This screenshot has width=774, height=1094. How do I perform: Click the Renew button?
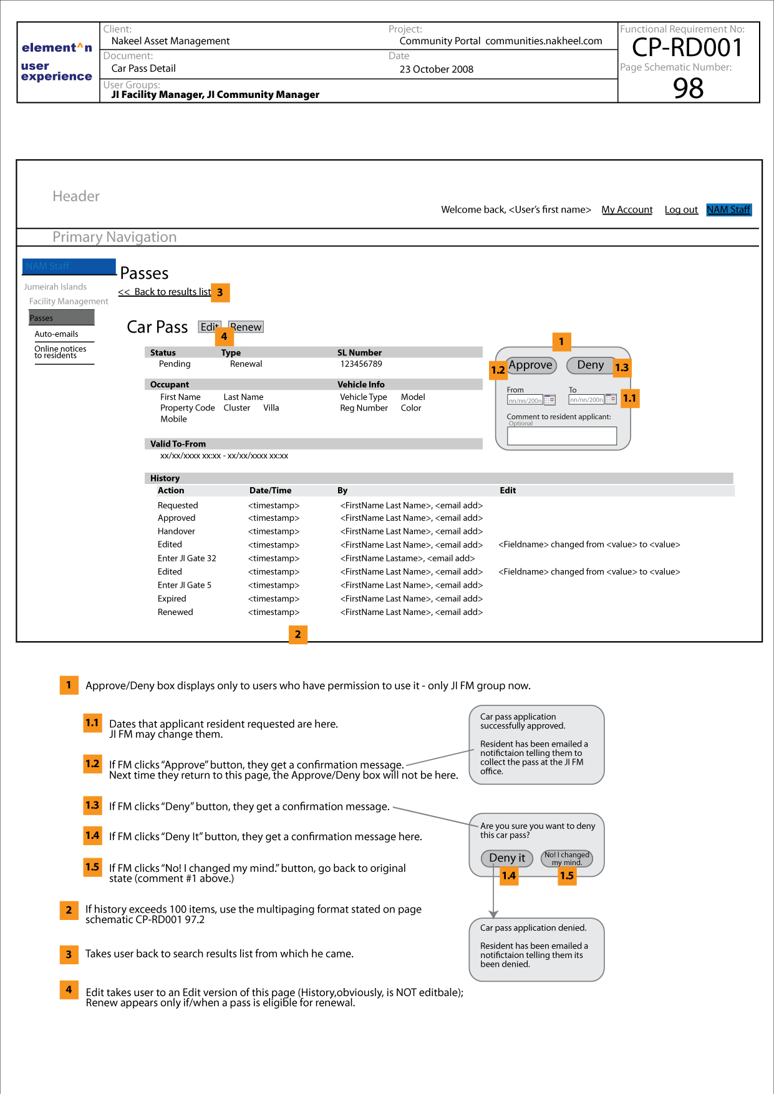pos(246,327)
